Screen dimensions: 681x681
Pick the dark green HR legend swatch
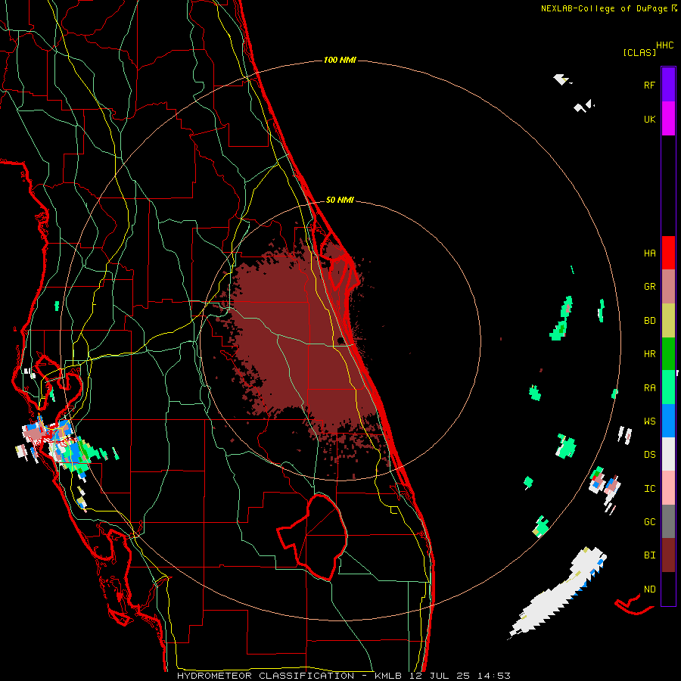pyautogui.click(x=668, y=353)
